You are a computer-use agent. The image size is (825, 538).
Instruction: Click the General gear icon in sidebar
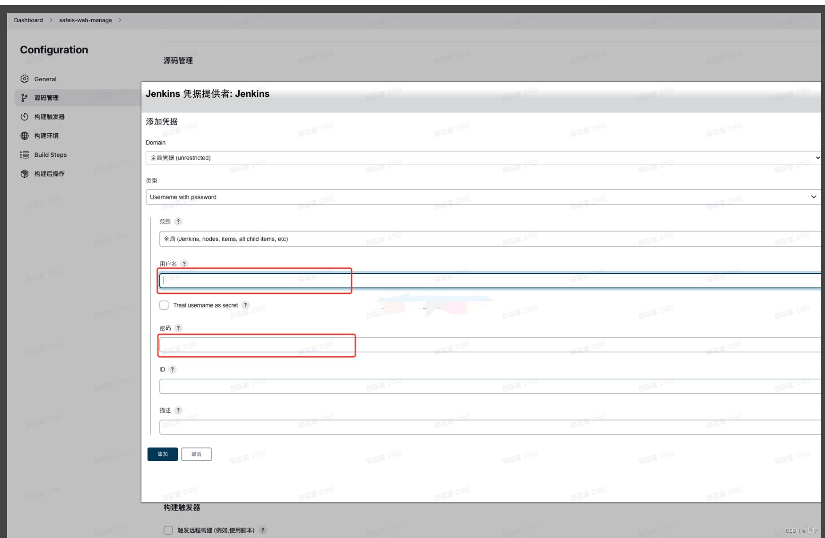click(x=25, y=79)
